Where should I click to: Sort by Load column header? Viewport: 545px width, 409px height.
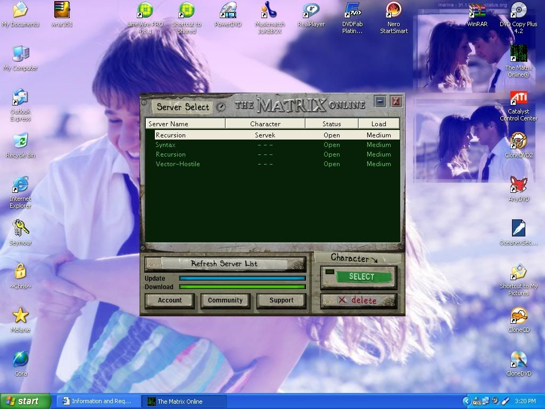[x=379, y=124]
